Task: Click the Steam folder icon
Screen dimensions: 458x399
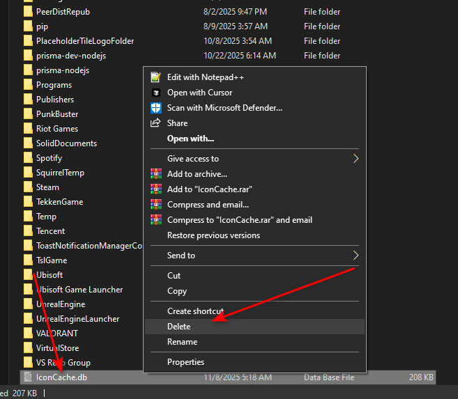Action: [28, 187]
